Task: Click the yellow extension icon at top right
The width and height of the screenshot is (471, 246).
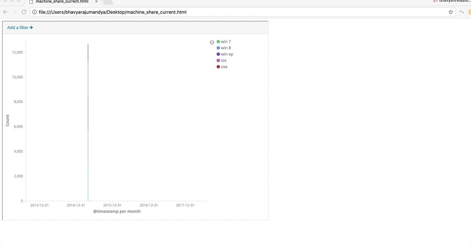Action: [470, 12]
